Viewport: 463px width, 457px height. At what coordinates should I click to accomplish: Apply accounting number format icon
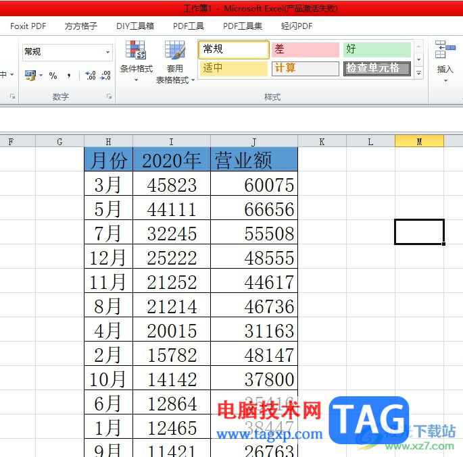coord(30,76)
